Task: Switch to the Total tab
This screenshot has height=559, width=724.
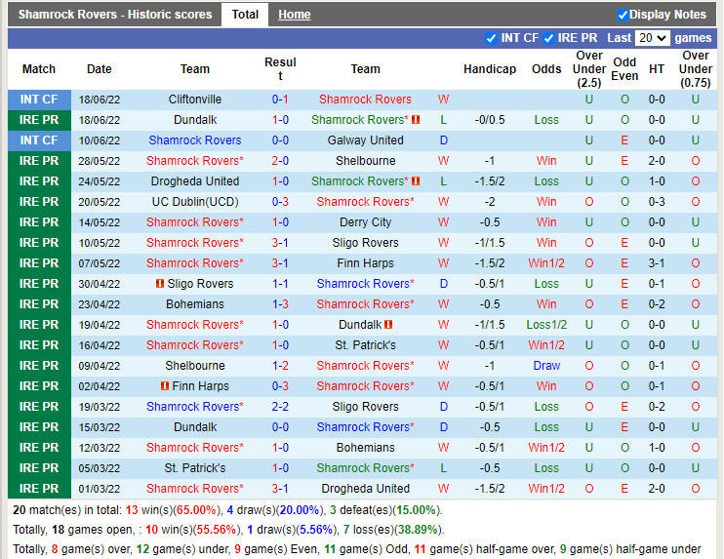Action: 245,15
